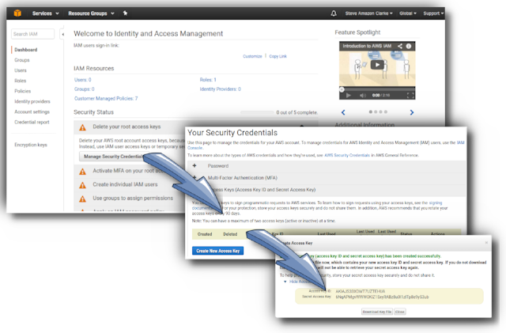Enter fullscreen for the IAM video

410,95
